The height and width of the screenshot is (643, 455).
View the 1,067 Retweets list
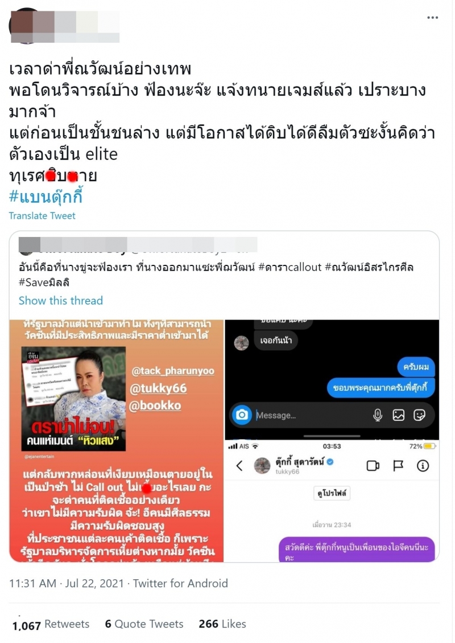point(51,624)
